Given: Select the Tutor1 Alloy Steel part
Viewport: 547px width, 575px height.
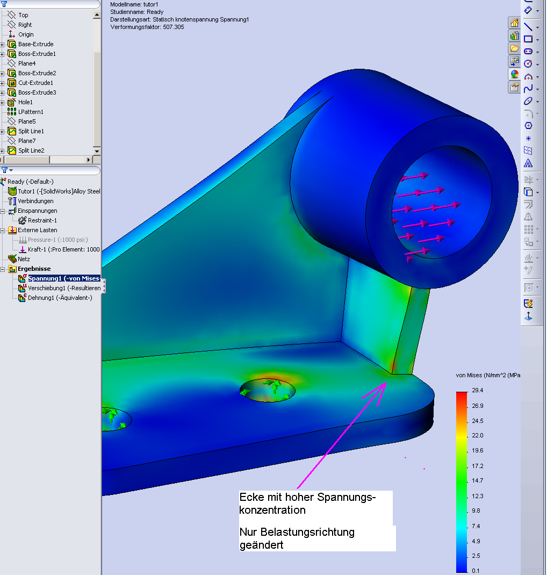Looking at the screenshot, I should (x=59, y=191).
